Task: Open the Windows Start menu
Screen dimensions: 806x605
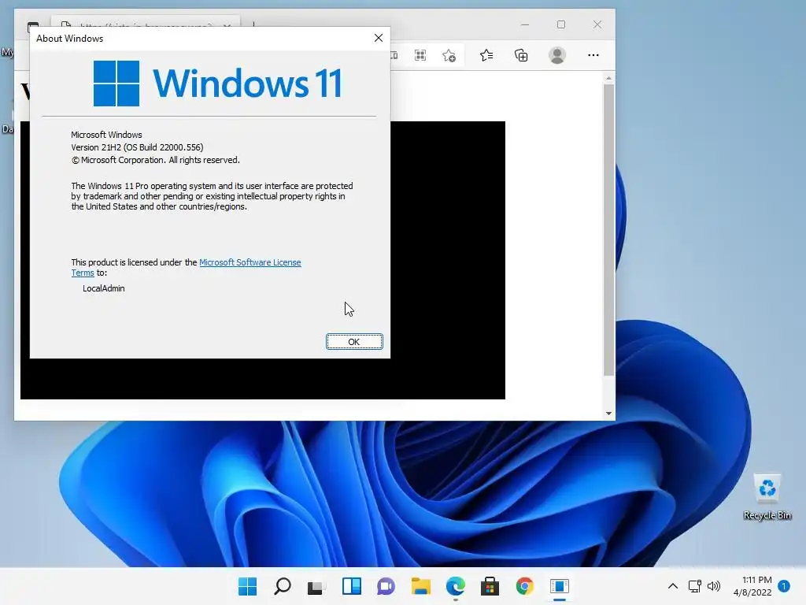Action: [248, 586]
